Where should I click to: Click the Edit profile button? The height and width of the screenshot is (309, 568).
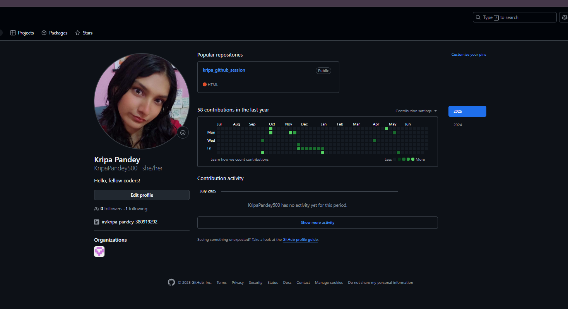142,195
